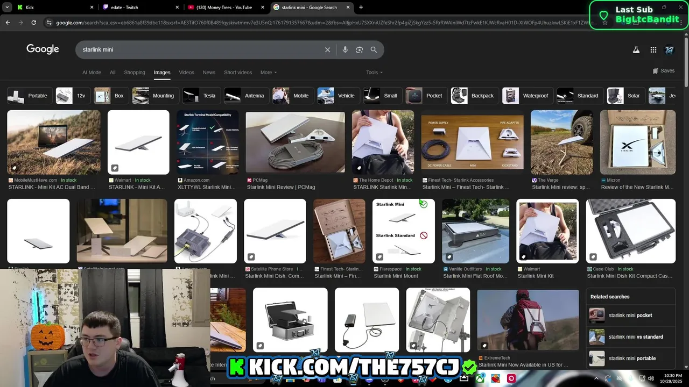
Task: Switch to the News tab
Action: click(x=209, y=72)
